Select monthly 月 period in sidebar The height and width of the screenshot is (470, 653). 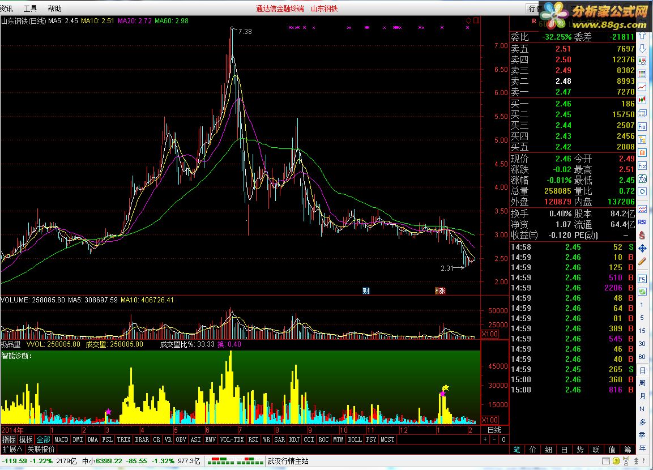pos(642,396)
